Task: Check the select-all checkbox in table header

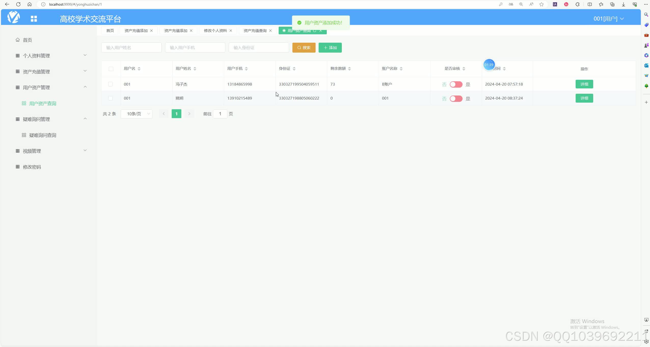Action: 111,69
